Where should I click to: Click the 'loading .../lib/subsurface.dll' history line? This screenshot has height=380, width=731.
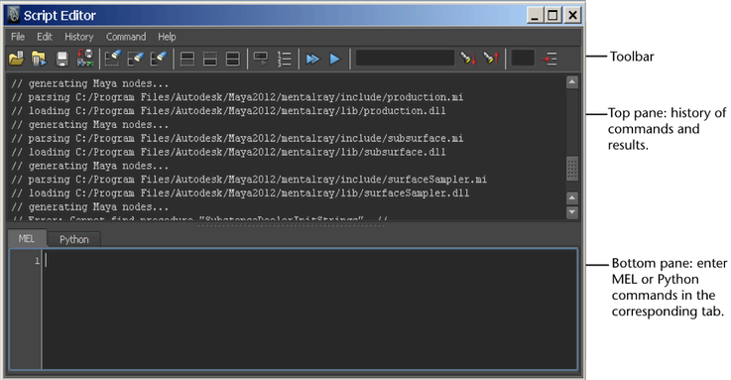pyautogui.click(x=228, y=152)
